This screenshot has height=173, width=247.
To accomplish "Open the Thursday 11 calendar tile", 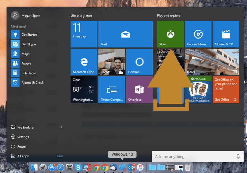I will [x=84, y=34].
